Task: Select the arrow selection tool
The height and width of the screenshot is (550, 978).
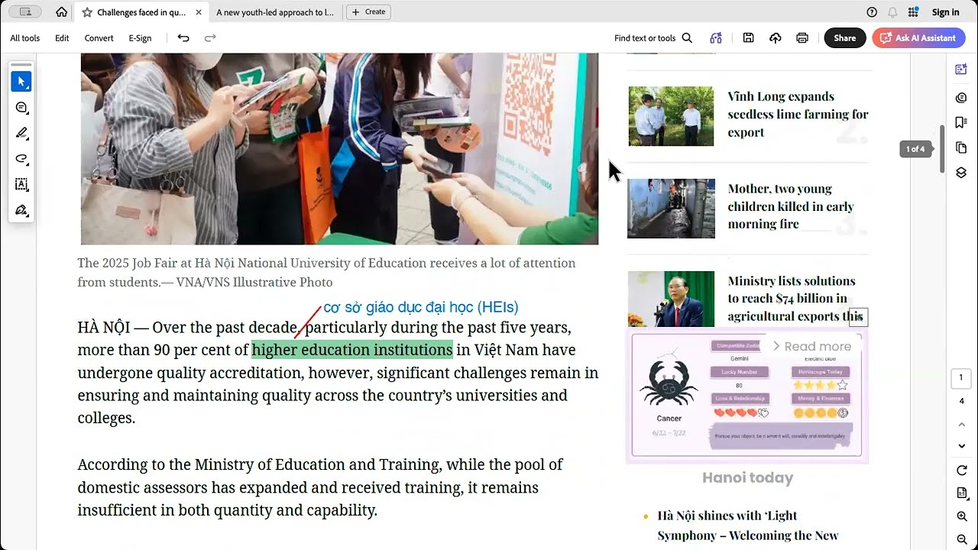Action: coord(21,82)
